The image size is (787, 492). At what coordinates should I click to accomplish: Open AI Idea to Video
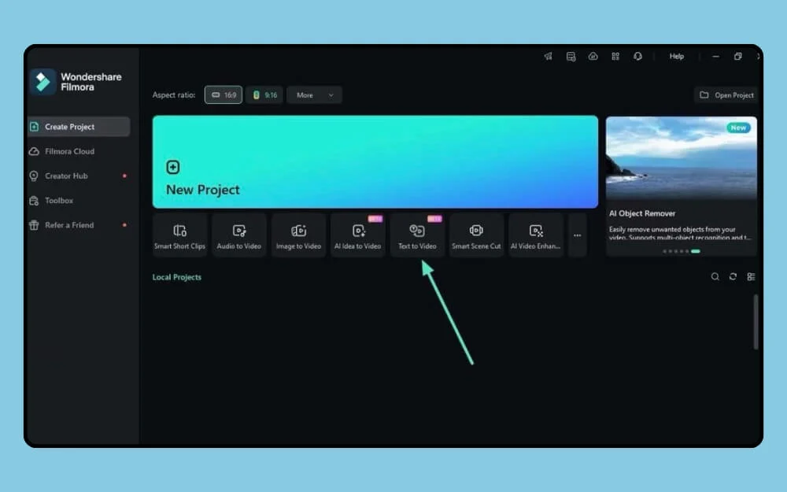click(357, 235)
